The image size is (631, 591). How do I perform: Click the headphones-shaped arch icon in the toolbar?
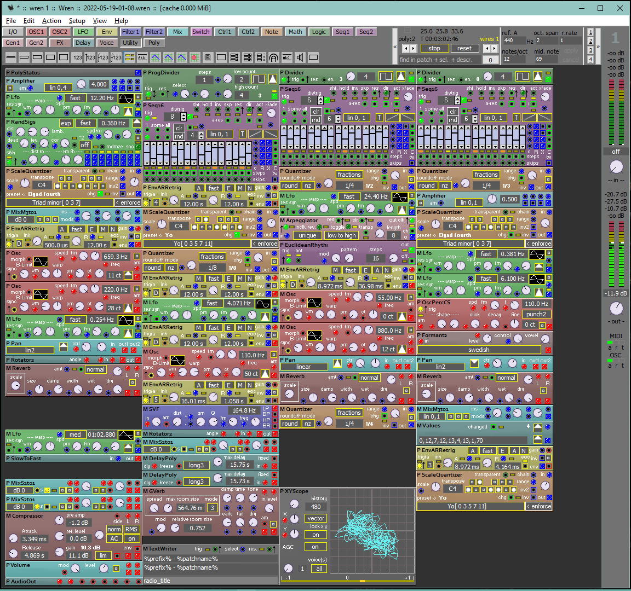pyautogui.click(x=274, y=57)
